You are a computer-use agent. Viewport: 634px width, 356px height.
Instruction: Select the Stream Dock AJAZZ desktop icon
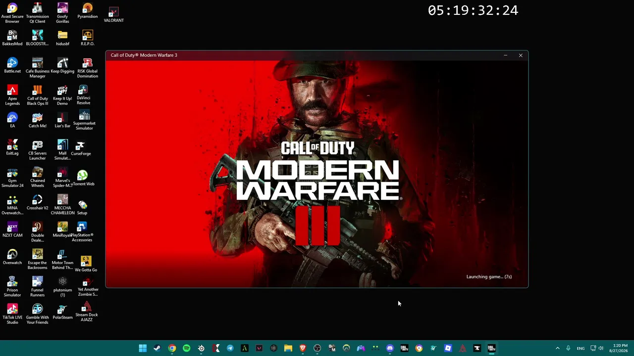87,311
